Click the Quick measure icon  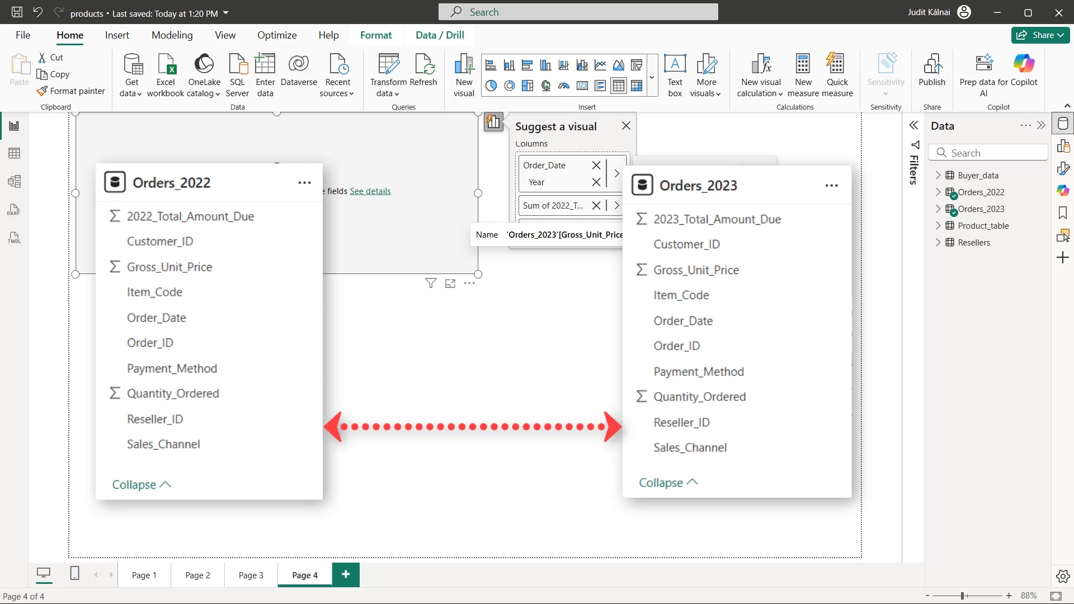[x=837, y=75]
